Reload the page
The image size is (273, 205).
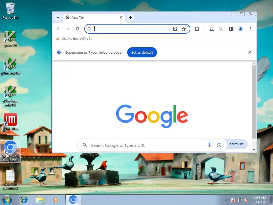click(78, 29)
